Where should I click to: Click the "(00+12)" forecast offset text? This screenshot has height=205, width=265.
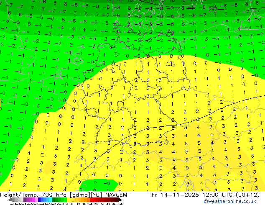(247, 195)
